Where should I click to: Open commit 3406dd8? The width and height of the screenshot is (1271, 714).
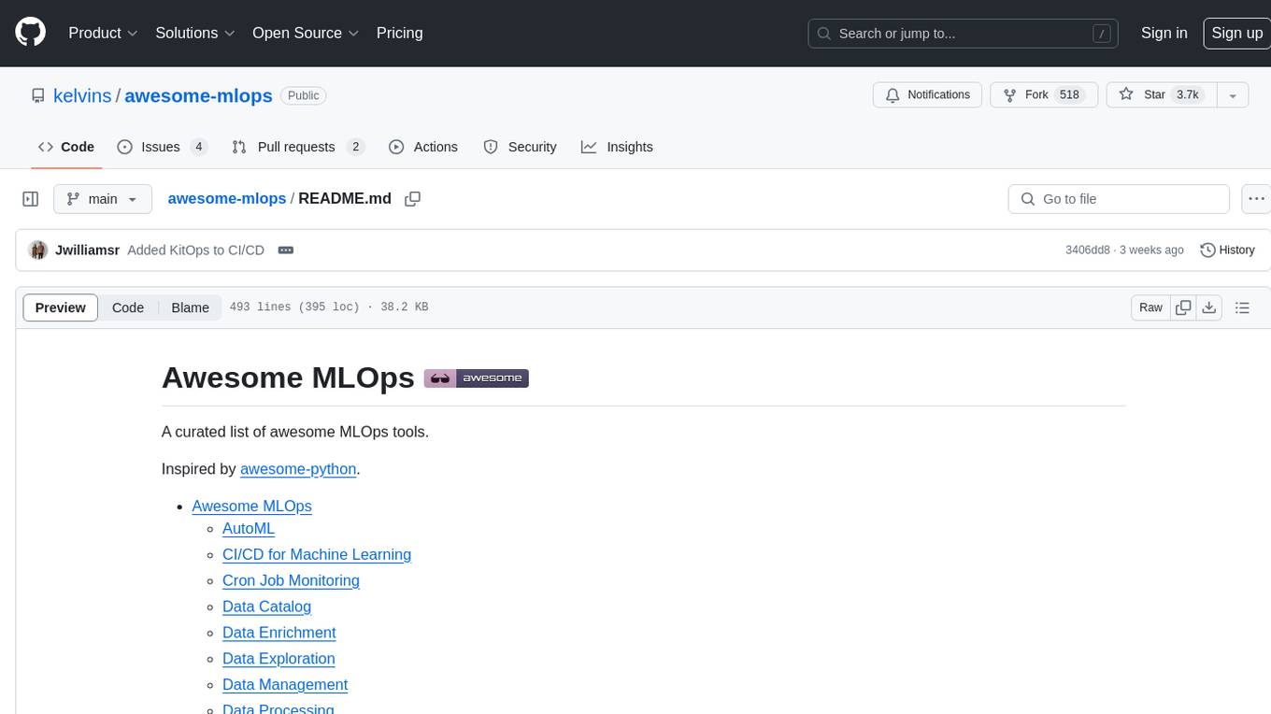(x=1088, y=250)
